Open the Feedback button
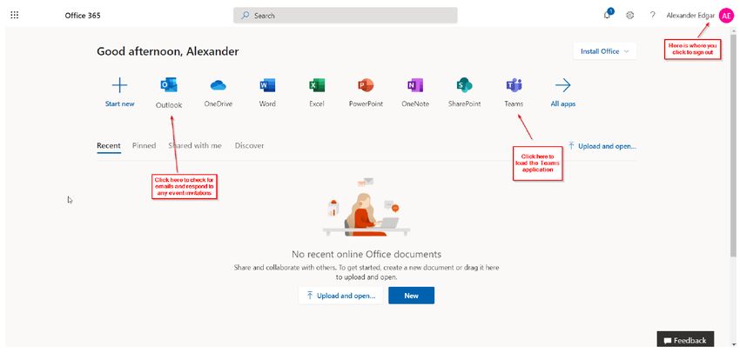This screenshot has width=740, height=353. (685, 340)
